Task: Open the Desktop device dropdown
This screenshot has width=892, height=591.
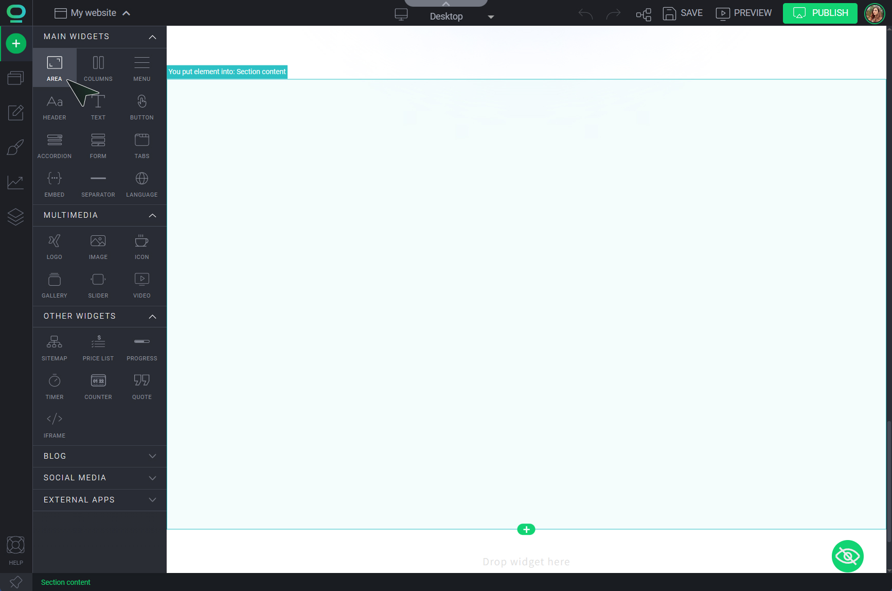Action: tap(462, 16)
